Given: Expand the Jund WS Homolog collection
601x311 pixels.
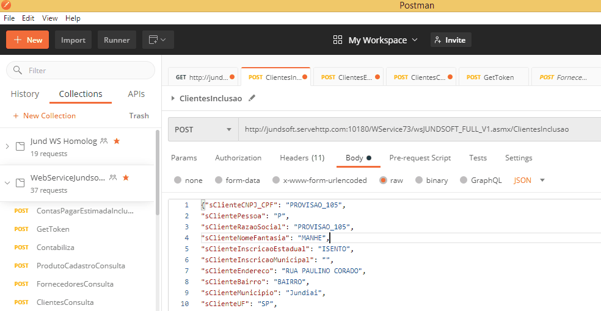Looking at the screenshot, I should [7, 146].
